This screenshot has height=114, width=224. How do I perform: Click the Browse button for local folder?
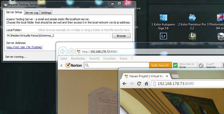pos(121,36)
